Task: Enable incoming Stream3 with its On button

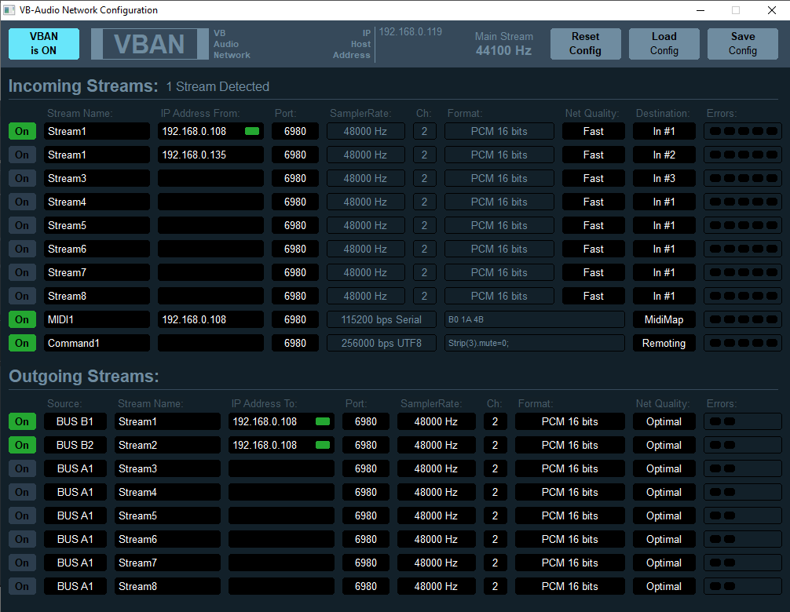Action: [22, 178]
